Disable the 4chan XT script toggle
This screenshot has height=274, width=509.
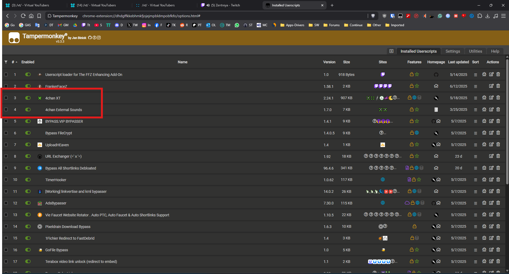28,98
